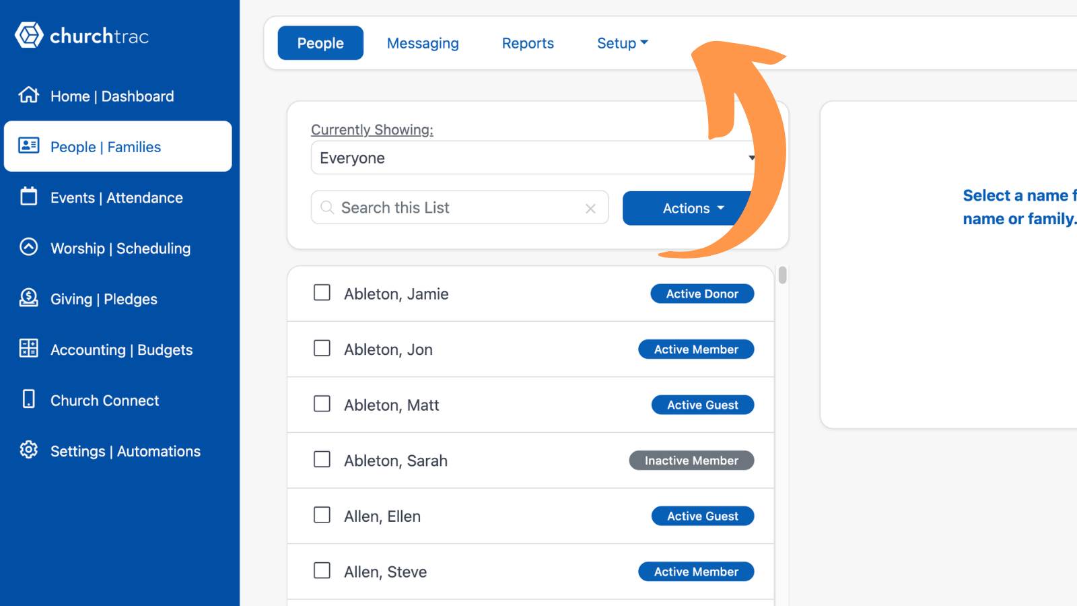The width and height of the screenshot is (1077, 606).
Task: Open the Currently Showing dropdown set to Everyone
Action: click(536, 158)
